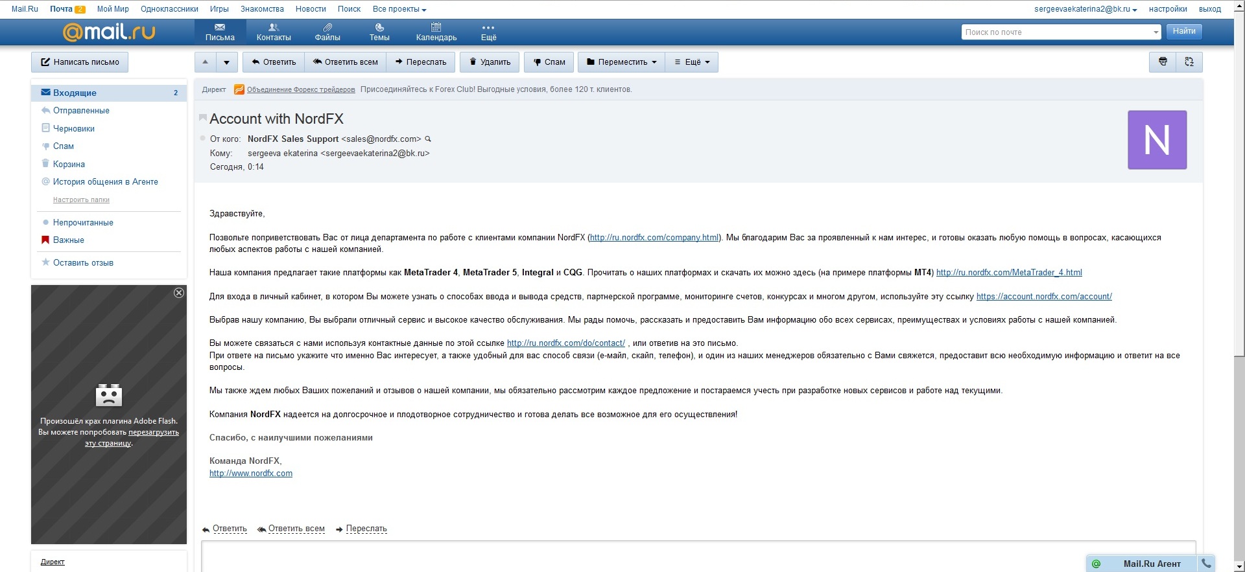1245x572 pixels.
Task: Open Игры in top navigation
Action: [x=219, y=9]
